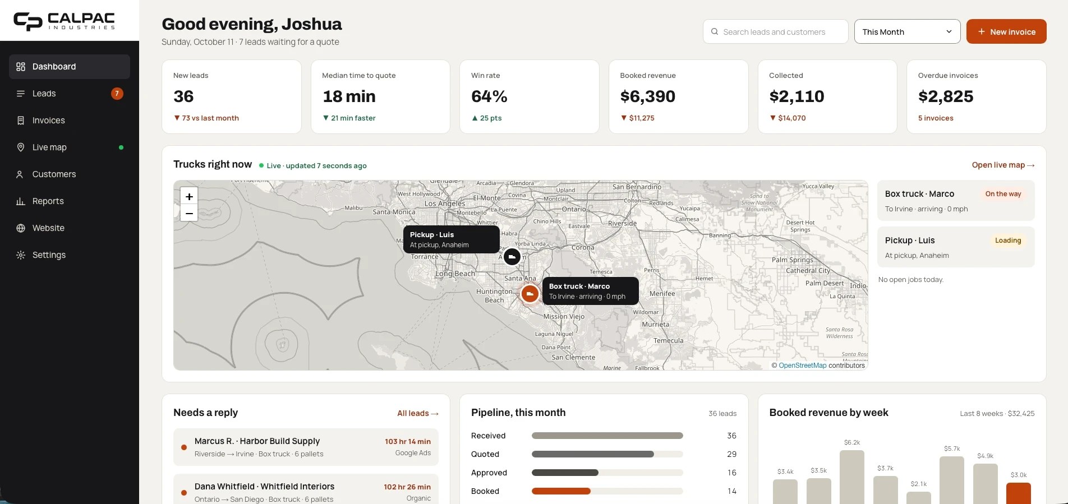Viewport: 1068px width, 504px height.
Task: Click the Collected $2,110 card
Action: pos(827,96)
